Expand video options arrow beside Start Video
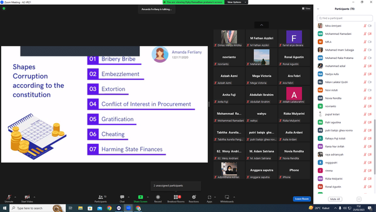 coord(34,197)
